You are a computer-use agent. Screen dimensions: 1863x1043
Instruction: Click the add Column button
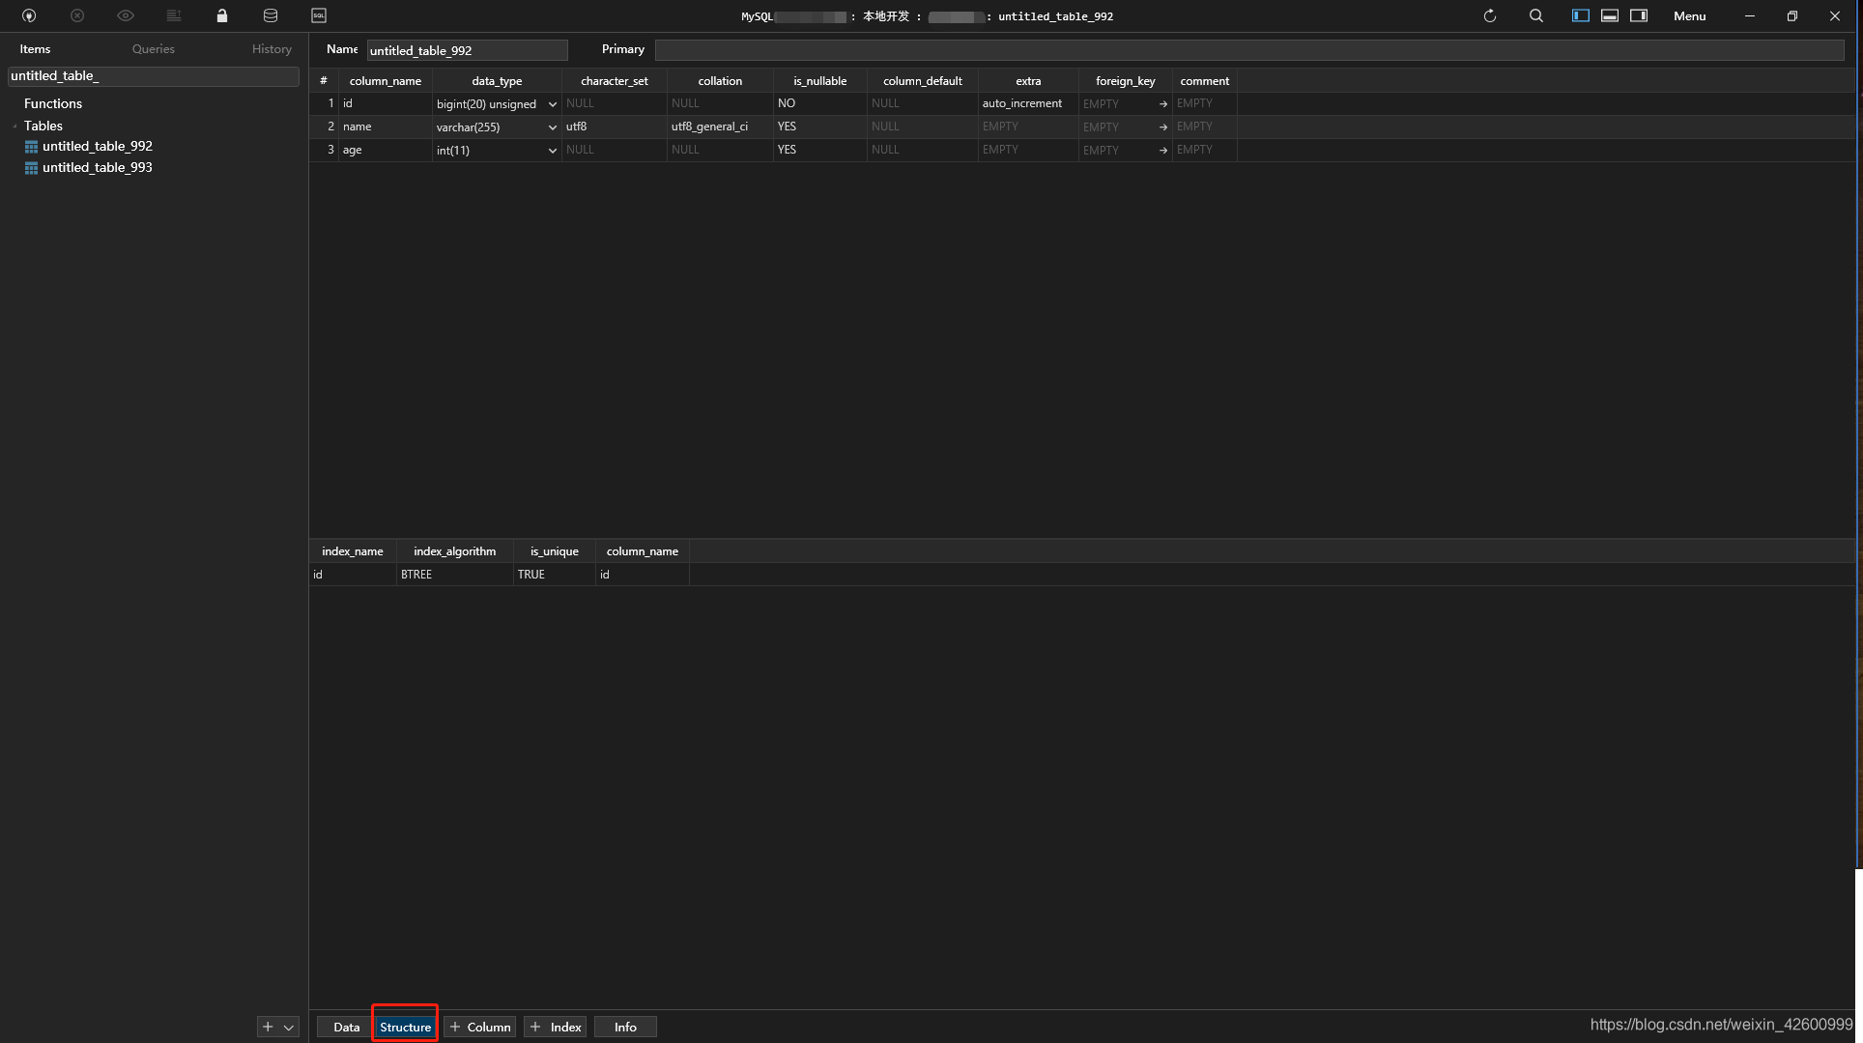click(x=480, y=1027)
